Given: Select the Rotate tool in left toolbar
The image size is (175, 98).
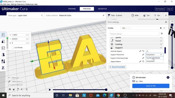Looking at the screenshot, I should tap(3, 48).
